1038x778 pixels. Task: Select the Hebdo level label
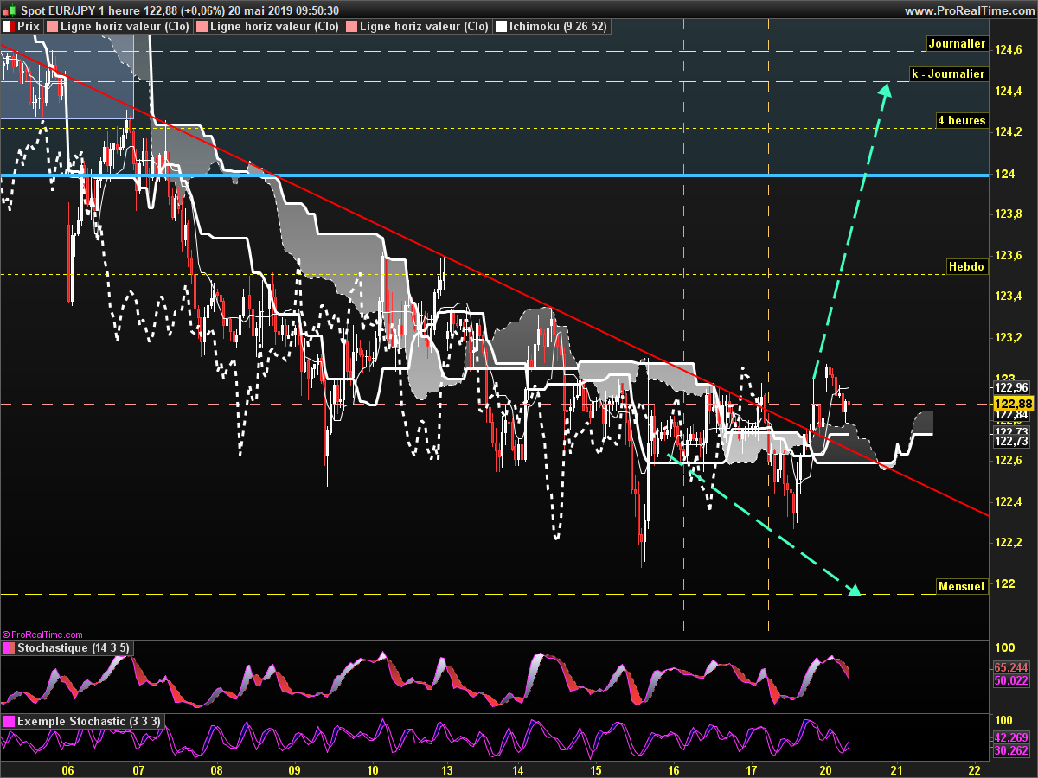tap(965, 267)
